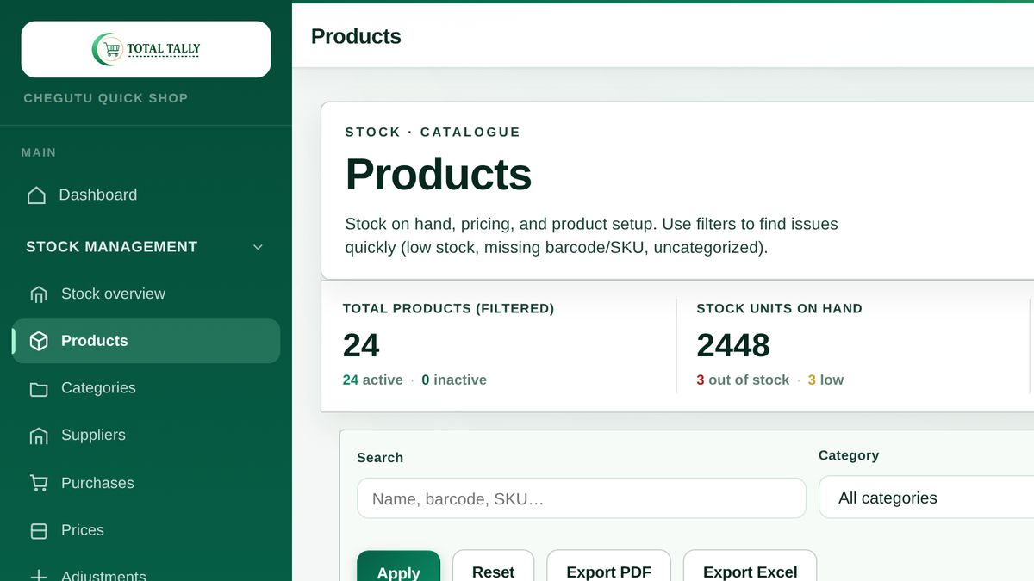Click the Total Tally cart logo
This screenshot has width=1034, height=581.
(x=146, y=49)
